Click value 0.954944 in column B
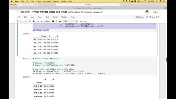The width and height of the screenshot is (176, 99). pyautogui.click(x=54, y=46)
